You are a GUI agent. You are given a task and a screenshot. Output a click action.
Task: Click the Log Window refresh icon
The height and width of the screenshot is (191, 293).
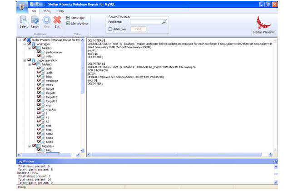[x=275, y=162]
